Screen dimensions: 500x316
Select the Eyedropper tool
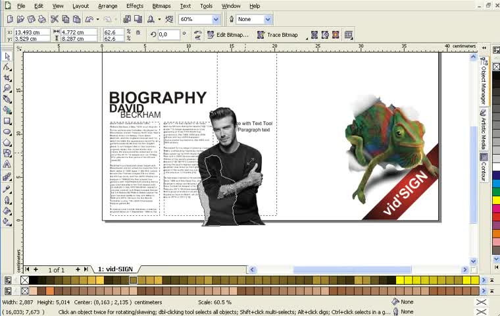pos(7,189)
